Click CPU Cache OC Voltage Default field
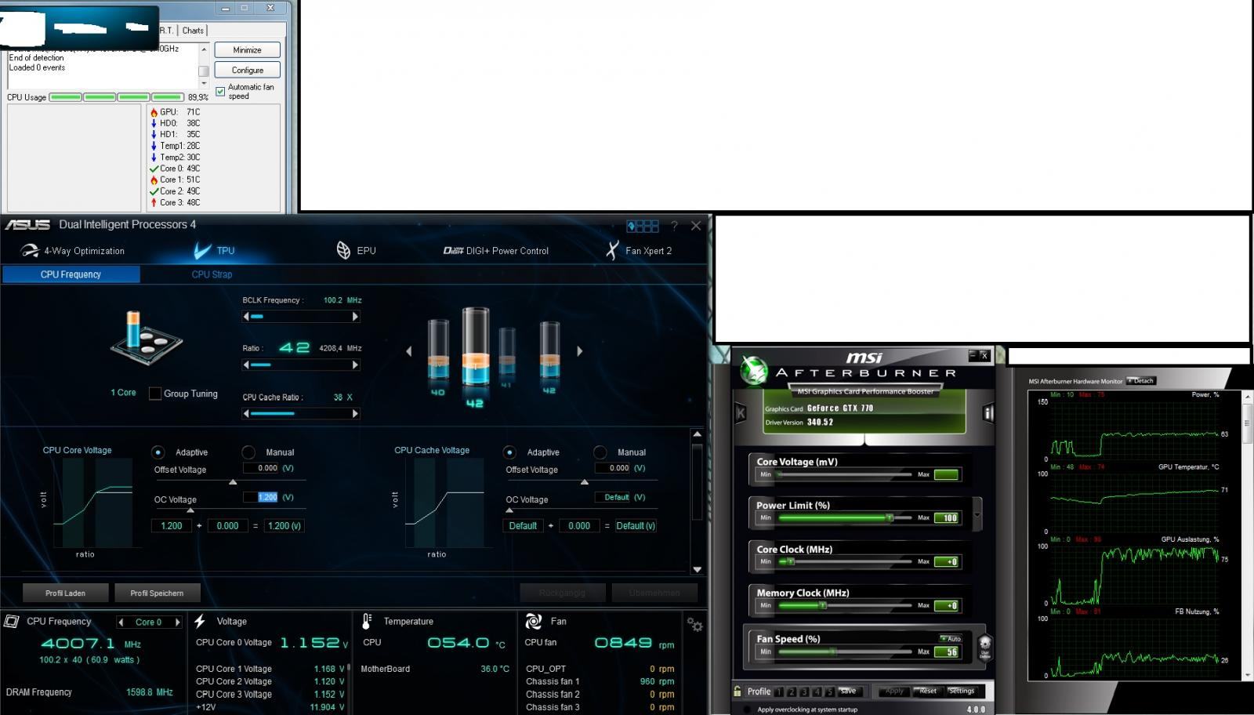 click(613, 497)
